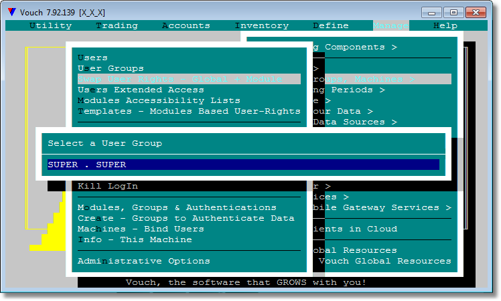Expand the highlighted Groups, Machines submenu
The width and height of the screenshot is (501, 301).
(382, 79)
